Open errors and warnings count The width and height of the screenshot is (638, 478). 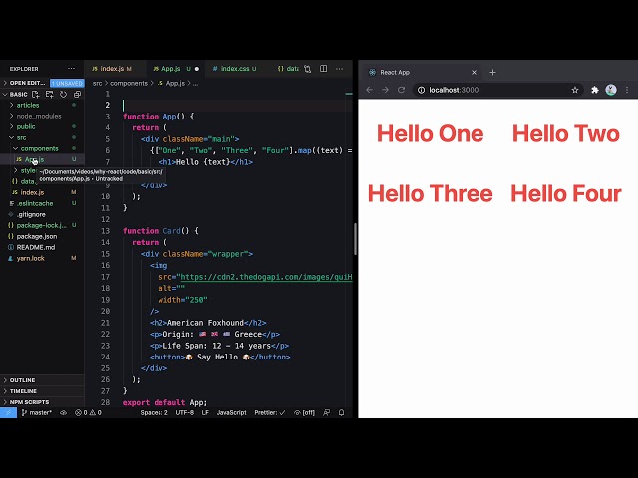88,412
